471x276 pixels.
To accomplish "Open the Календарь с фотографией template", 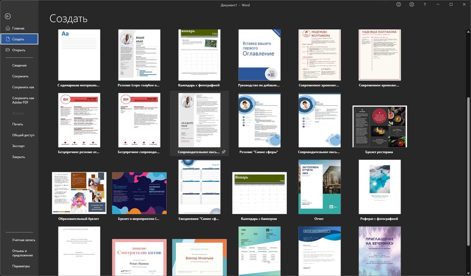I will pos(199,55).
